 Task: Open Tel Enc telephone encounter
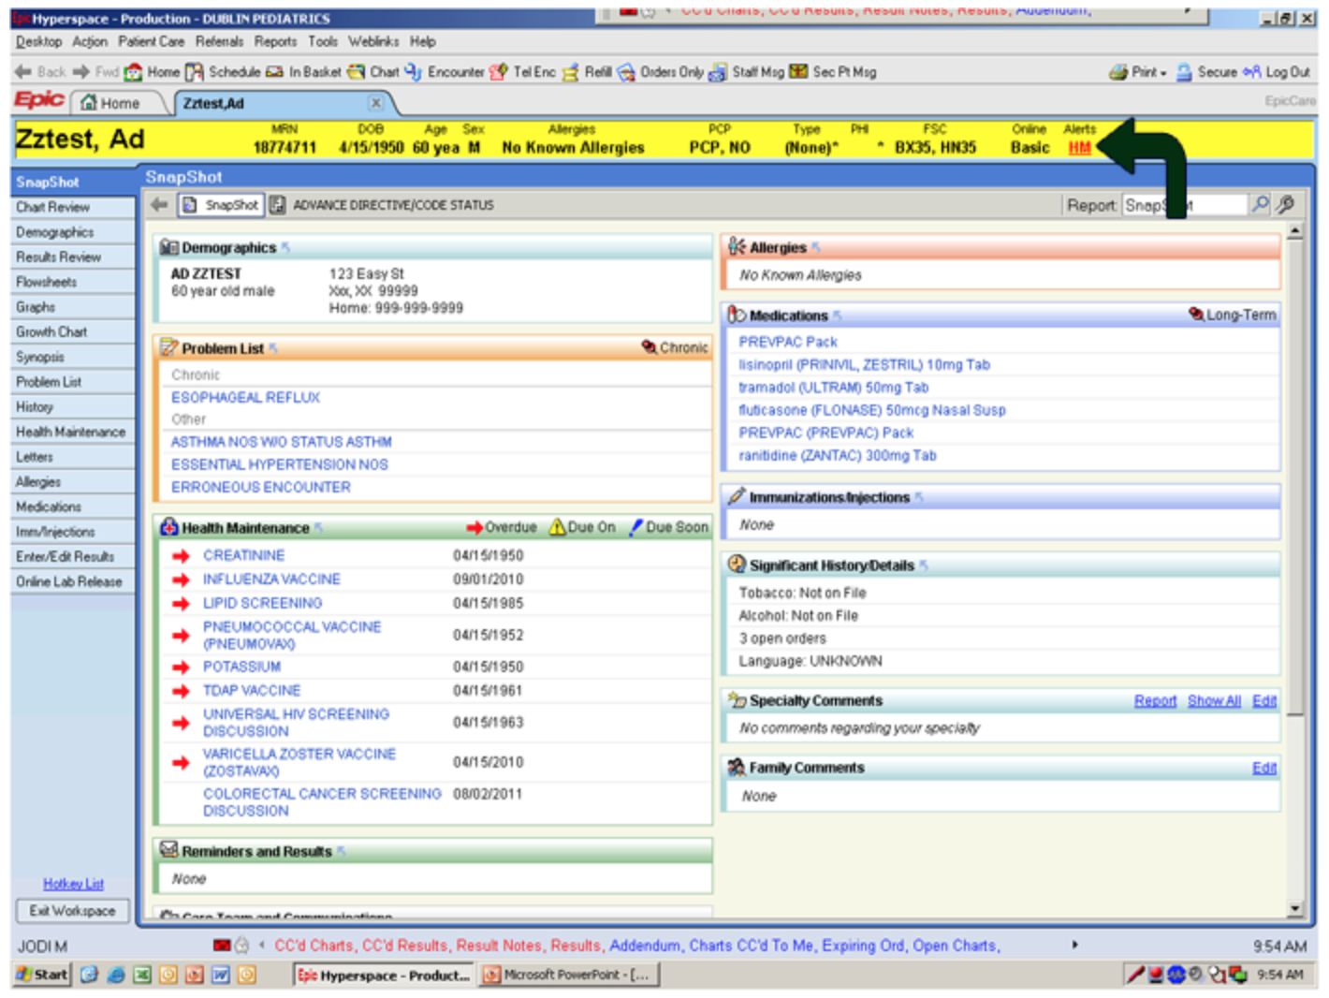[x=522, y=72]
